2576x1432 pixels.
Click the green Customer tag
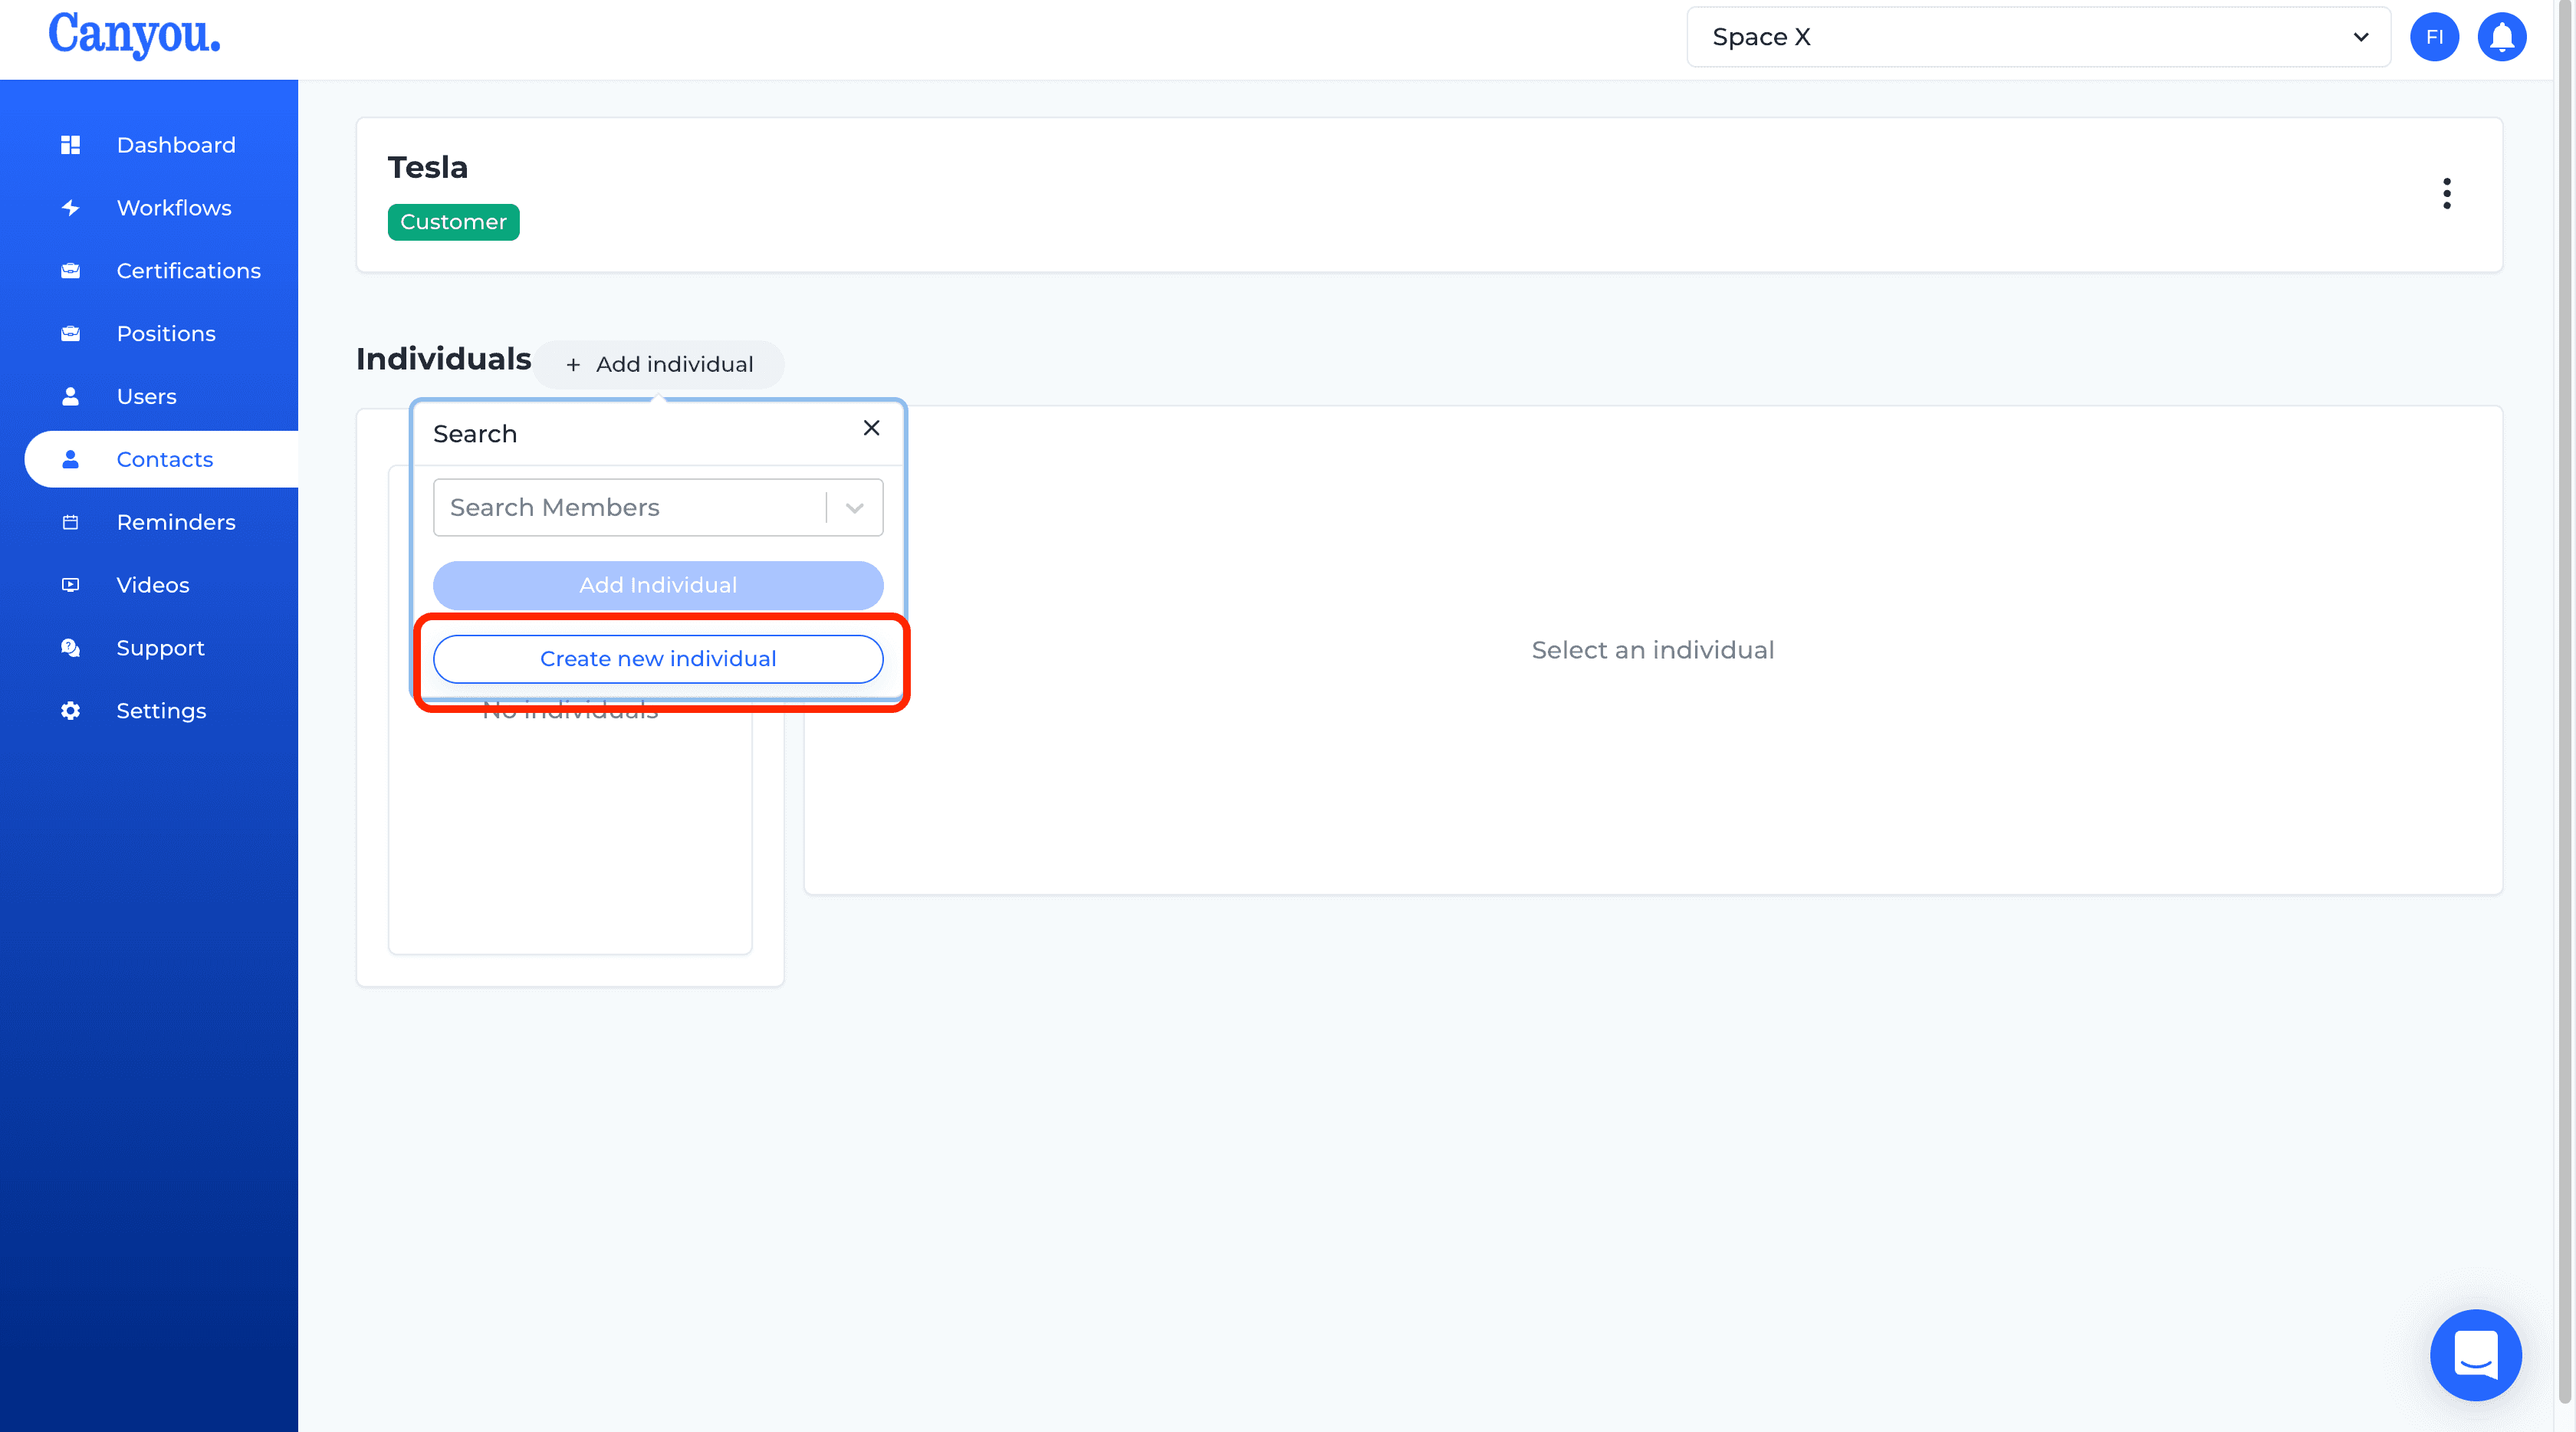[x=453, y=222]
